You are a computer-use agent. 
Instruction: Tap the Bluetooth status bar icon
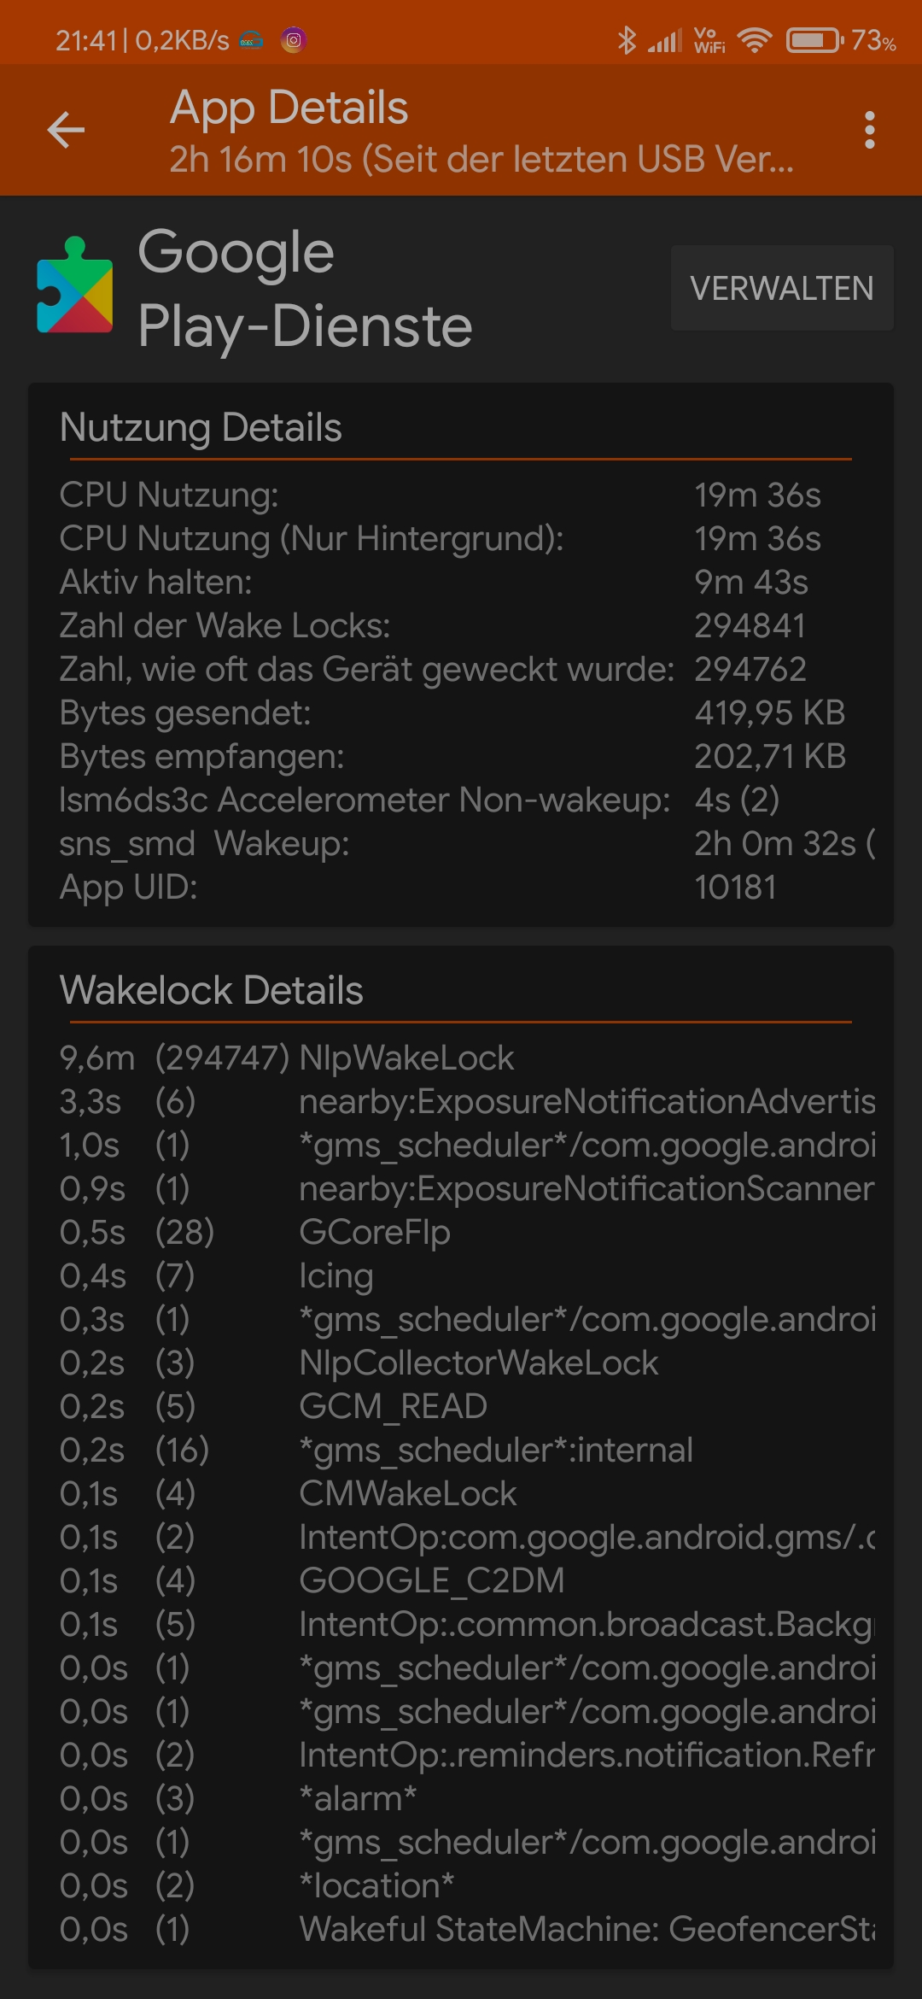pyautogui.click(x=627, y=40)
